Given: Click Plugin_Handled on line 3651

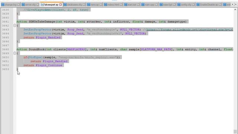Looking at the screenshot, I should click(x=55, y=61).
